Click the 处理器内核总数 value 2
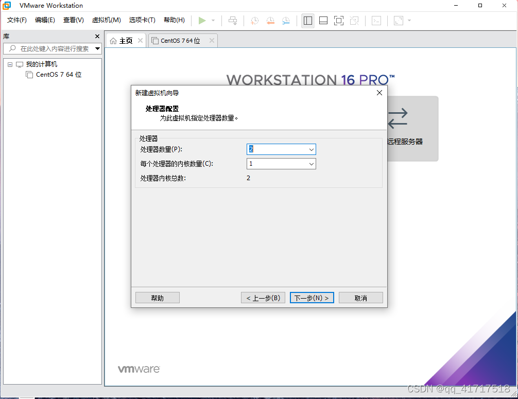The image size is (518, 399). (248, 178)
